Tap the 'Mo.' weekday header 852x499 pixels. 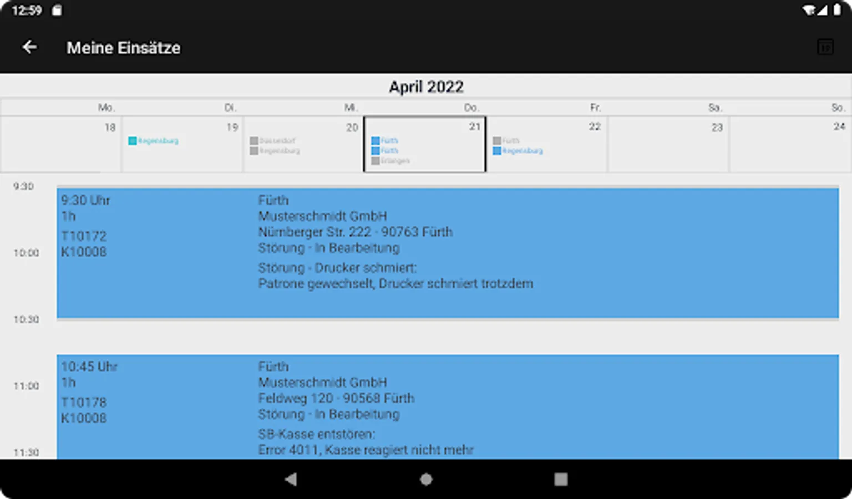106,108
